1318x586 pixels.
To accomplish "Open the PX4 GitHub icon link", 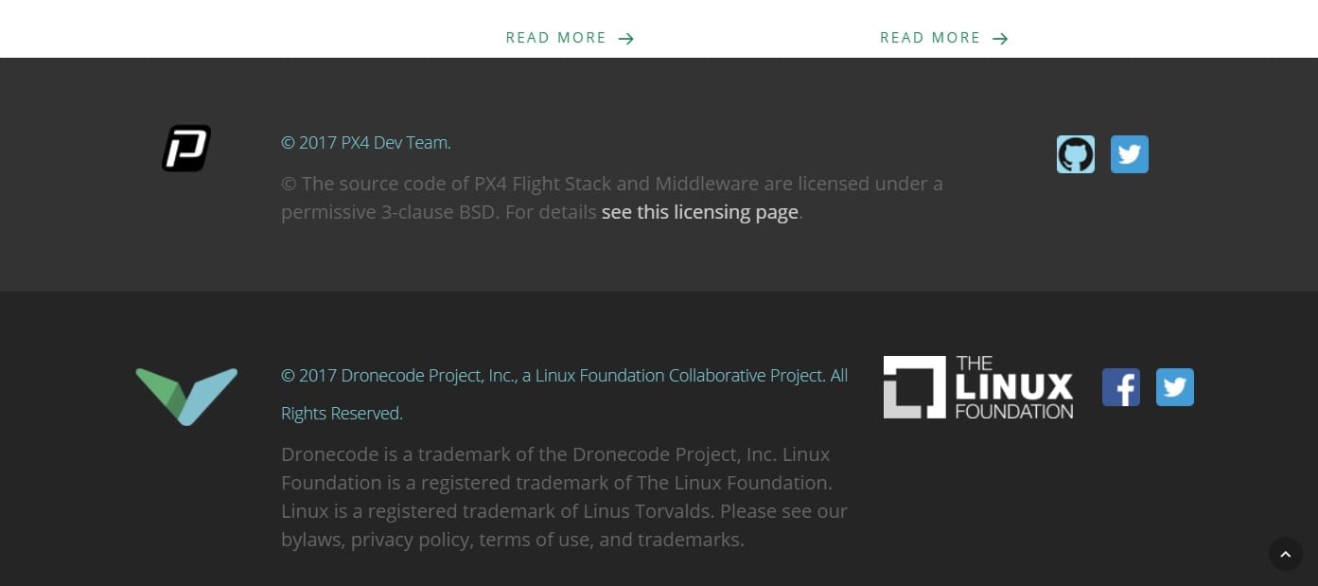I will [x=1075, y=154].
